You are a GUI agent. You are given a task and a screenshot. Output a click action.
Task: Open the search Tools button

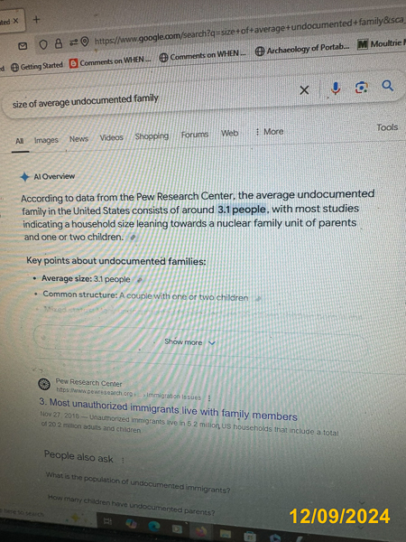(387, 127)
